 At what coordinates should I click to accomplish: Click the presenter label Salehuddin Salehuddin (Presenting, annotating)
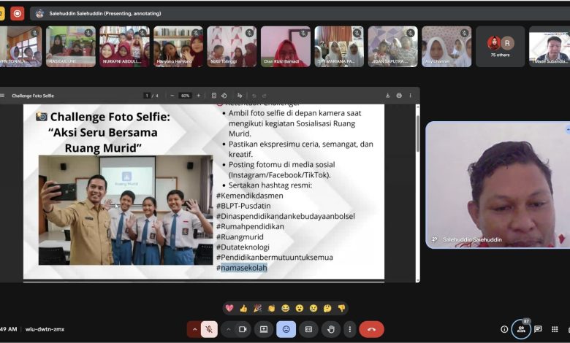pyautogui.click(x=105, y=13)
